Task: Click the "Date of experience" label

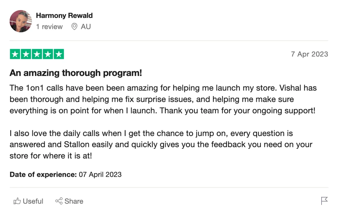Action: coord(43,174)
